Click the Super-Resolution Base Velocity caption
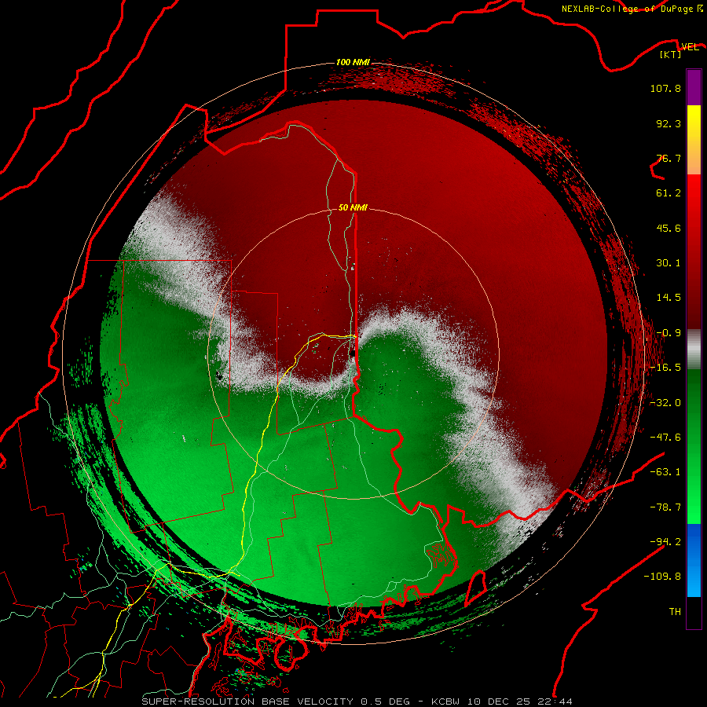Viewport: 707px width, 707px height. click(x=357, y=702)
